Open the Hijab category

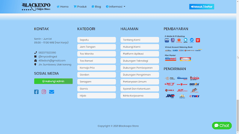pos(96,96)
